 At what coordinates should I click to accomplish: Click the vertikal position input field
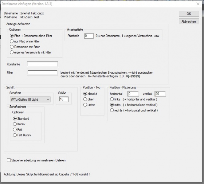[160, 94]
